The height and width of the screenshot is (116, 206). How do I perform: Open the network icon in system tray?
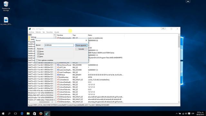tap(183, 113)
